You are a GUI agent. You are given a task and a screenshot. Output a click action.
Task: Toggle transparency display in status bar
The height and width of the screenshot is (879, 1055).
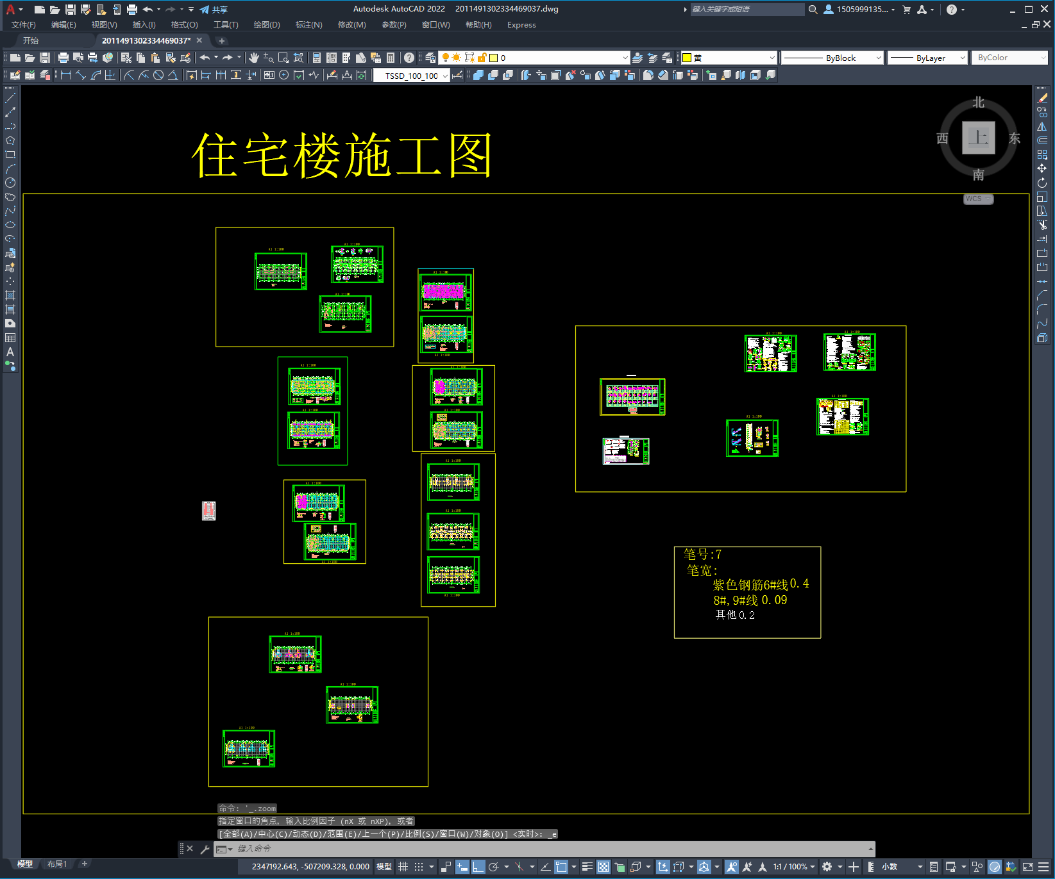tap(603, 867)
